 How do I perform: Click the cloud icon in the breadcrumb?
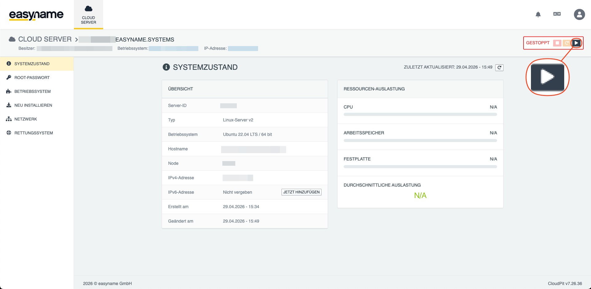click(x=12, y=39)
